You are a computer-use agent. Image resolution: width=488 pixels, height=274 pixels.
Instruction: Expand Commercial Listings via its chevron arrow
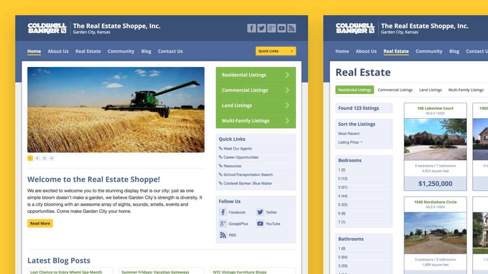click(x=288, y=90)
